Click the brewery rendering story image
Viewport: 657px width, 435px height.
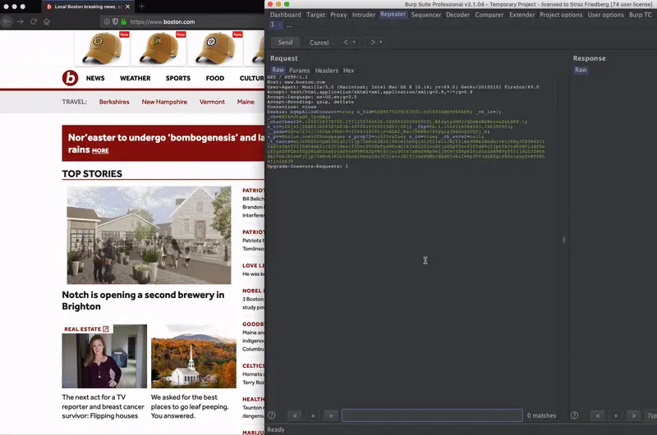pyautogui.click(x=149, y=235)
